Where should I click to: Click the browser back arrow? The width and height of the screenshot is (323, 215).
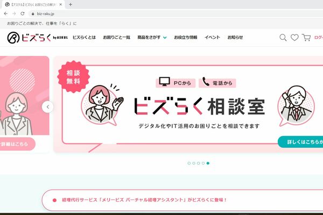click(6, 13)
